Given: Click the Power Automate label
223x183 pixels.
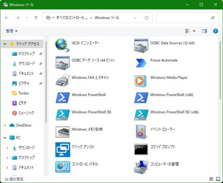Looking at the screenshot, I should (x=164, y=60).
